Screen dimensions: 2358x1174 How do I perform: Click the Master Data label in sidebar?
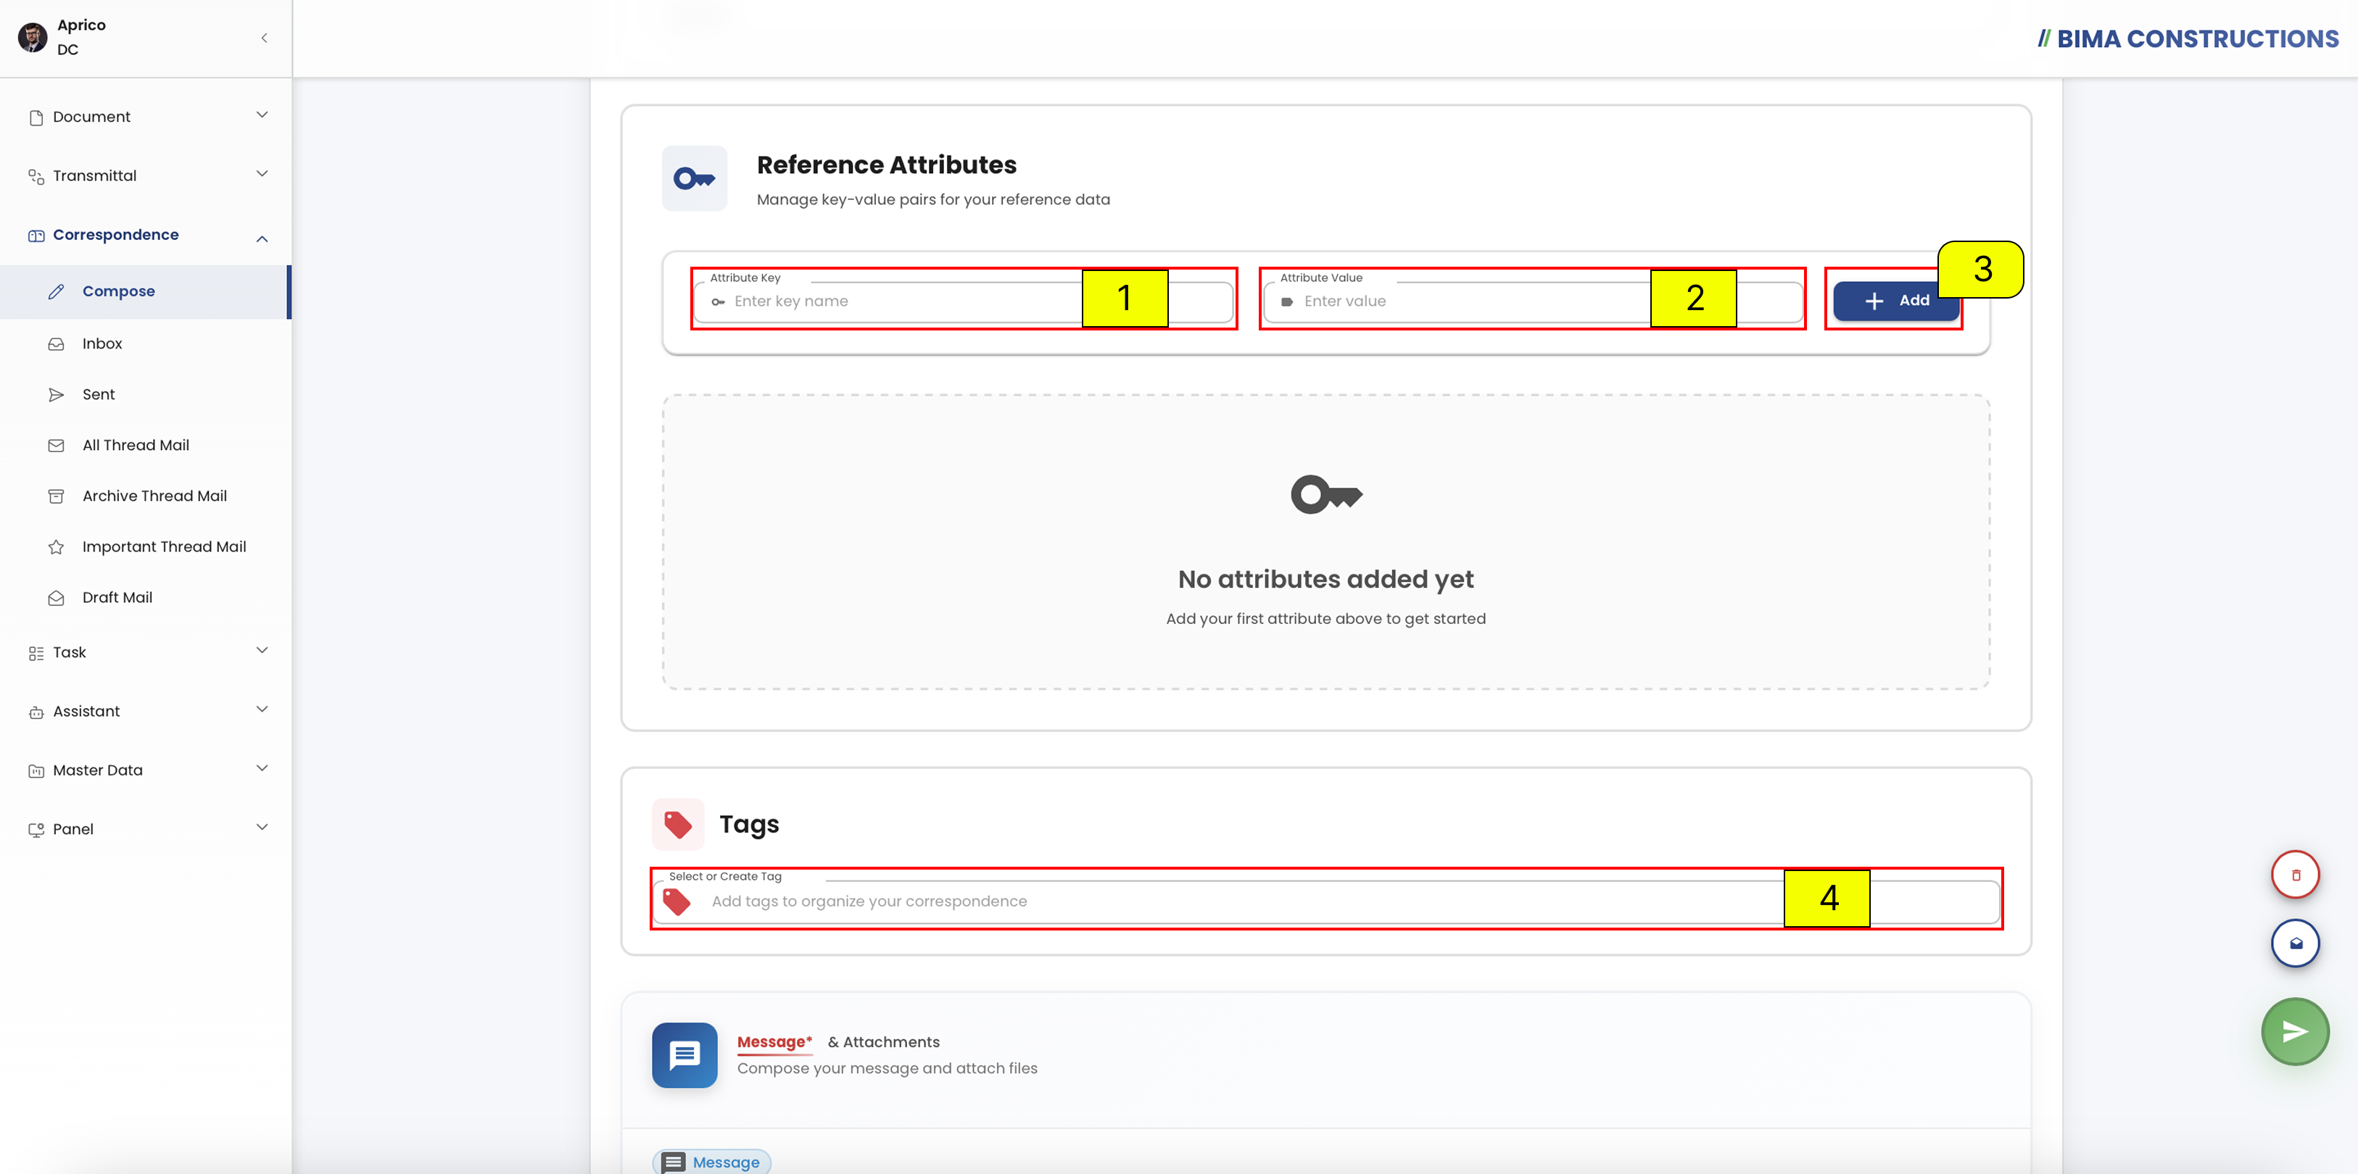pos(98,770)
